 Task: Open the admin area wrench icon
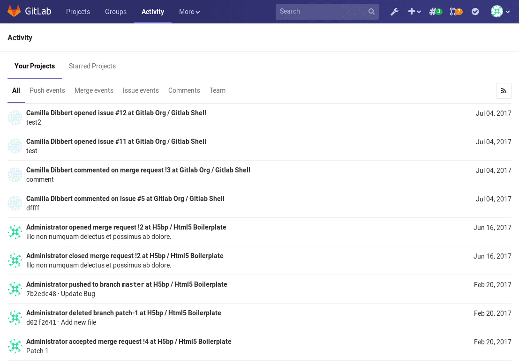coord(394,12)
